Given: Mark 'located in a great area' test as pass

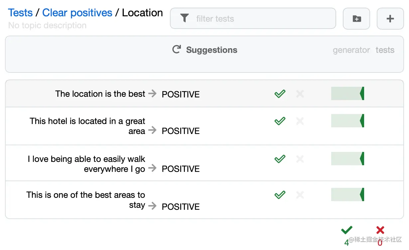Looking at the screenshot, I should [280, 121].
